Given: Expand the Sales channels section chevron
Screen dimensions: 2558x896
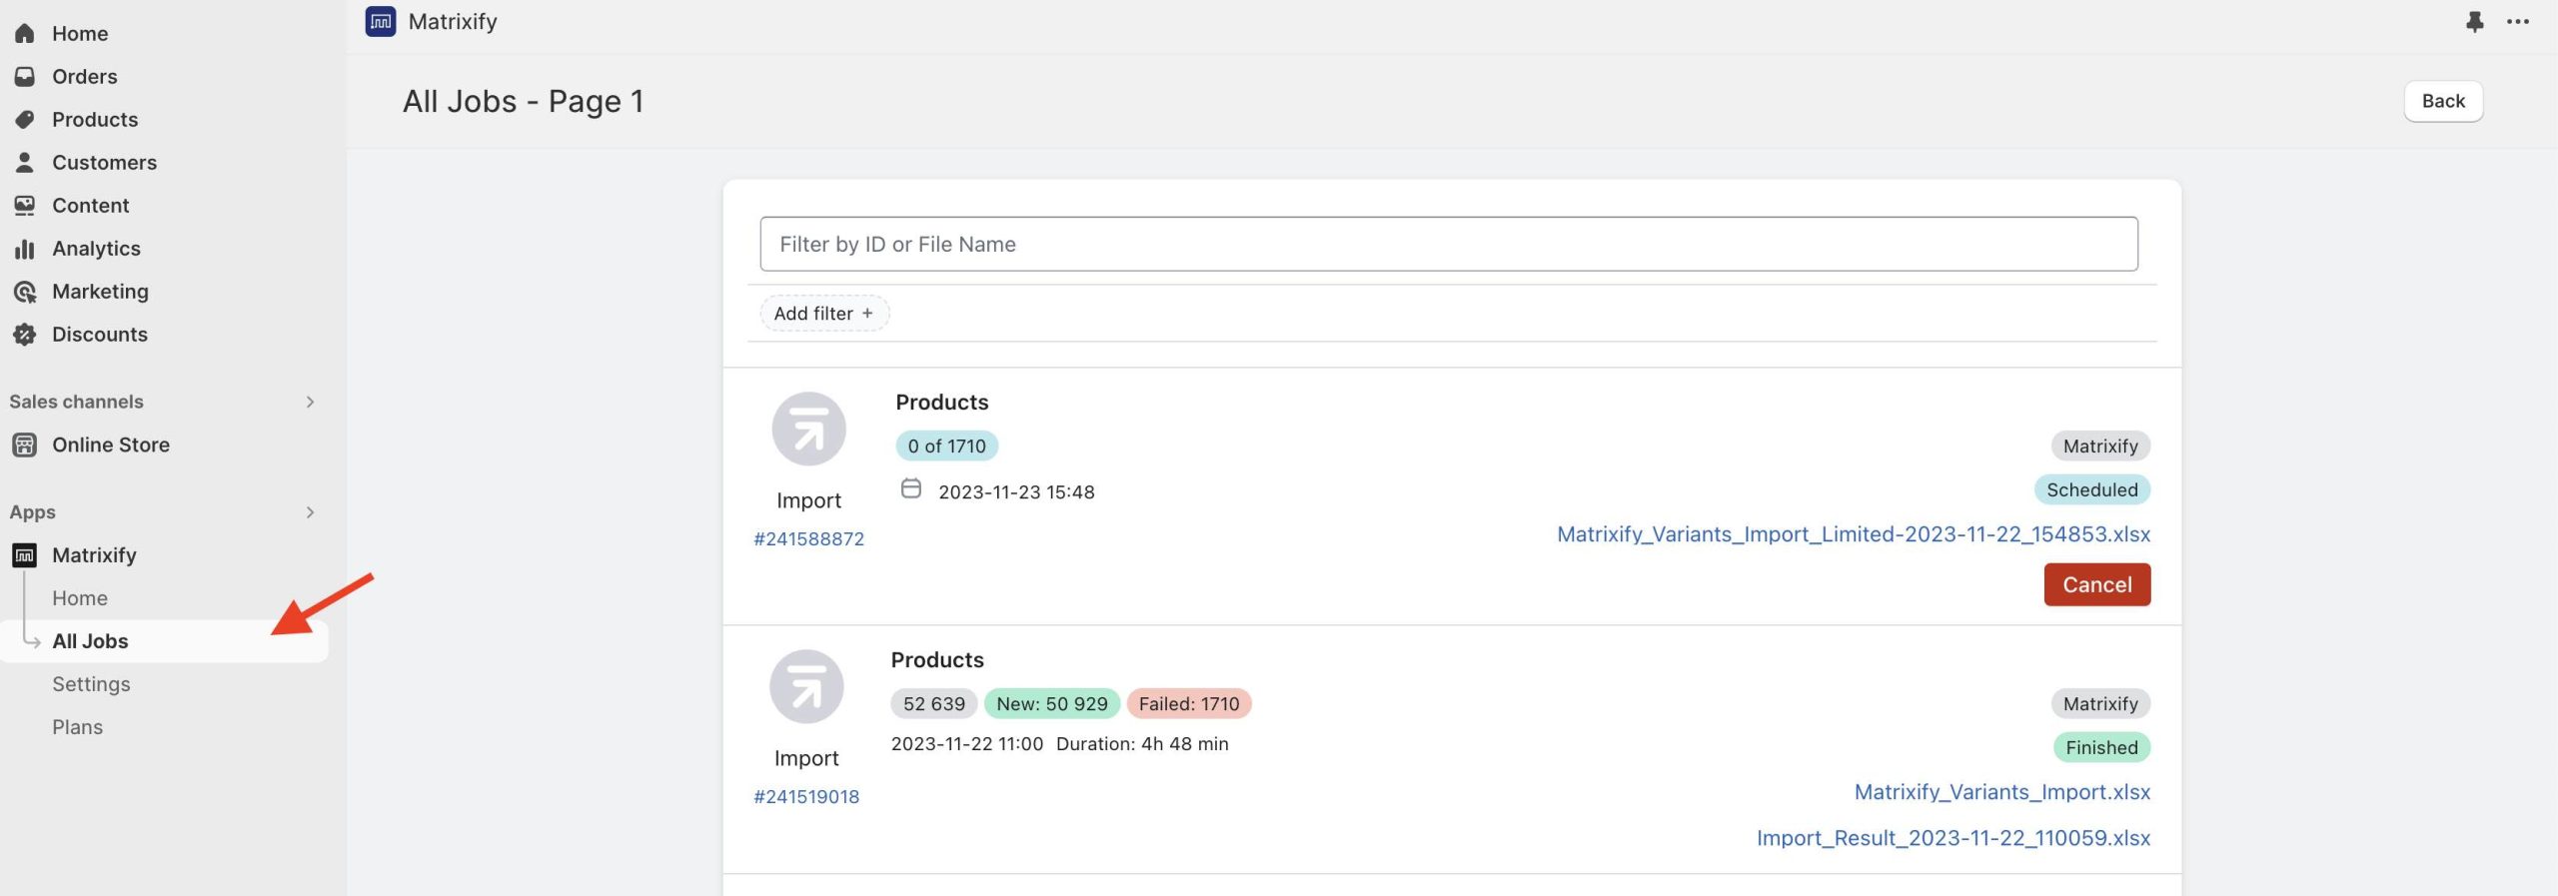Looking at the screenshot, I should pos(310,402).
